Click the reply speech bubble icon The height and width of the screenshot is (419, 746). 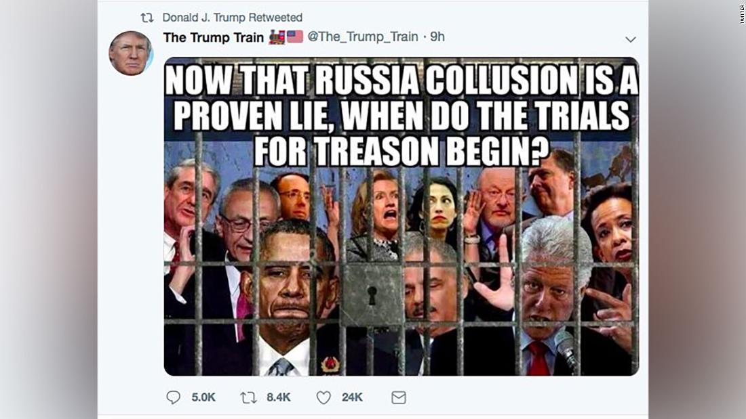(173, 397)
